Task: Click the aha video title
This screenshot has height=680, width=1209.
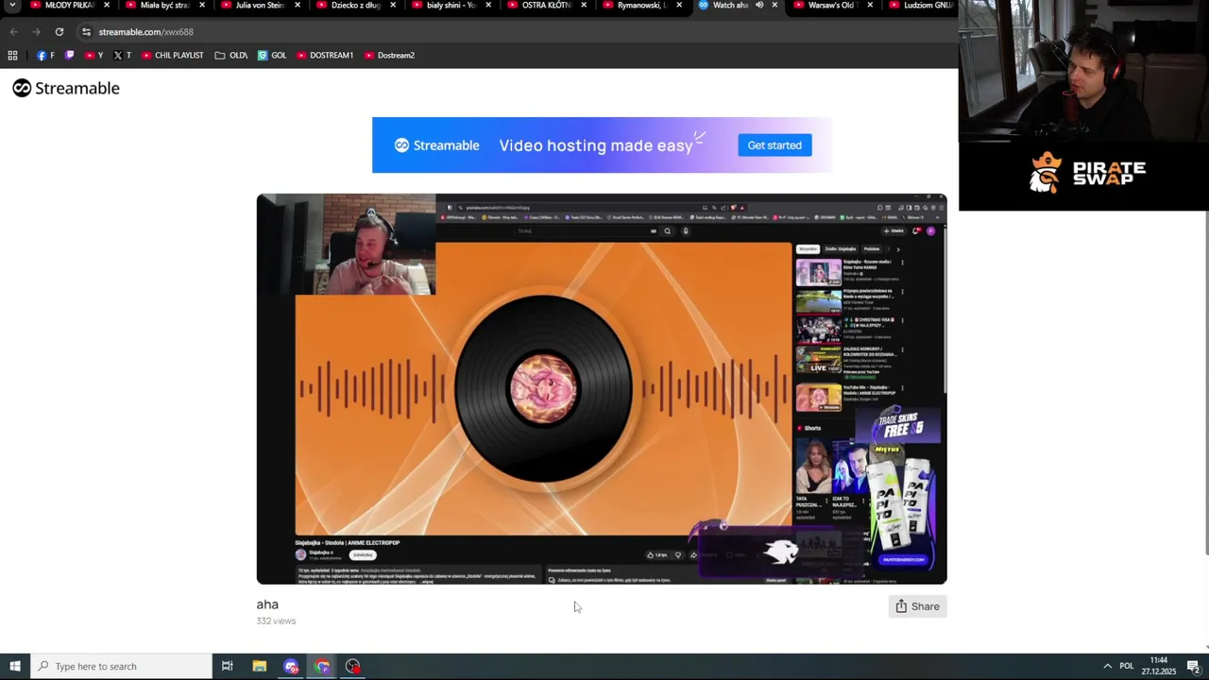Action: 267,604
